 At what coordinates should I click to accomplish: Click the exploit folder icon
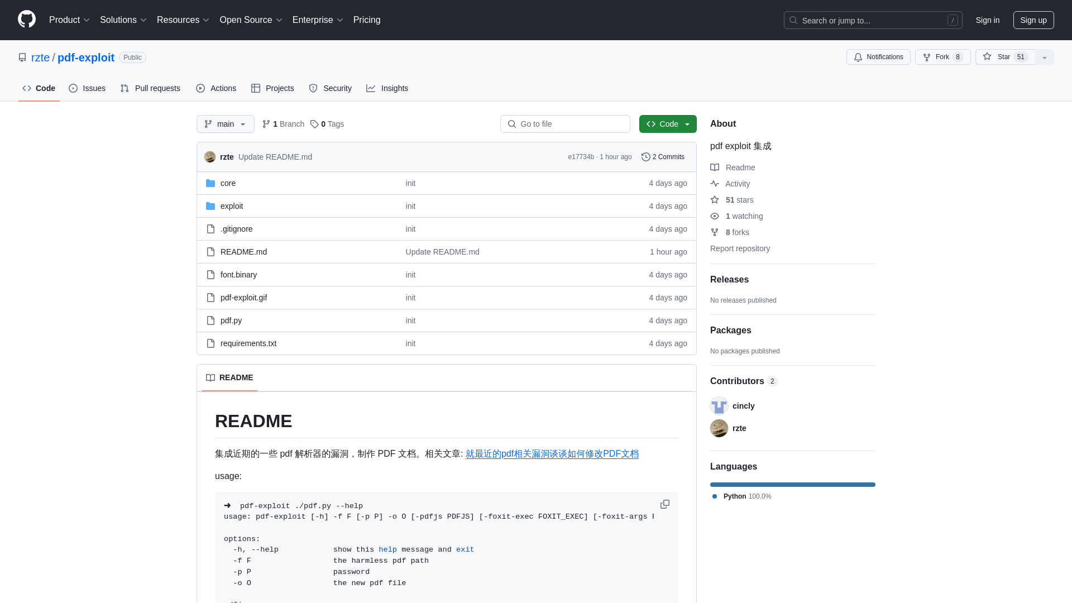click(x=210, y=206)
